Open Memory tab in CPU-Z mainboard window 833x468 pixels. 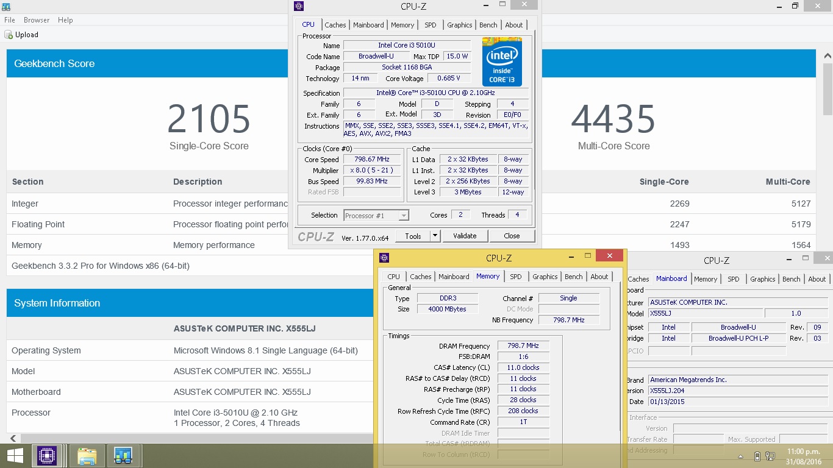(706, 279)
